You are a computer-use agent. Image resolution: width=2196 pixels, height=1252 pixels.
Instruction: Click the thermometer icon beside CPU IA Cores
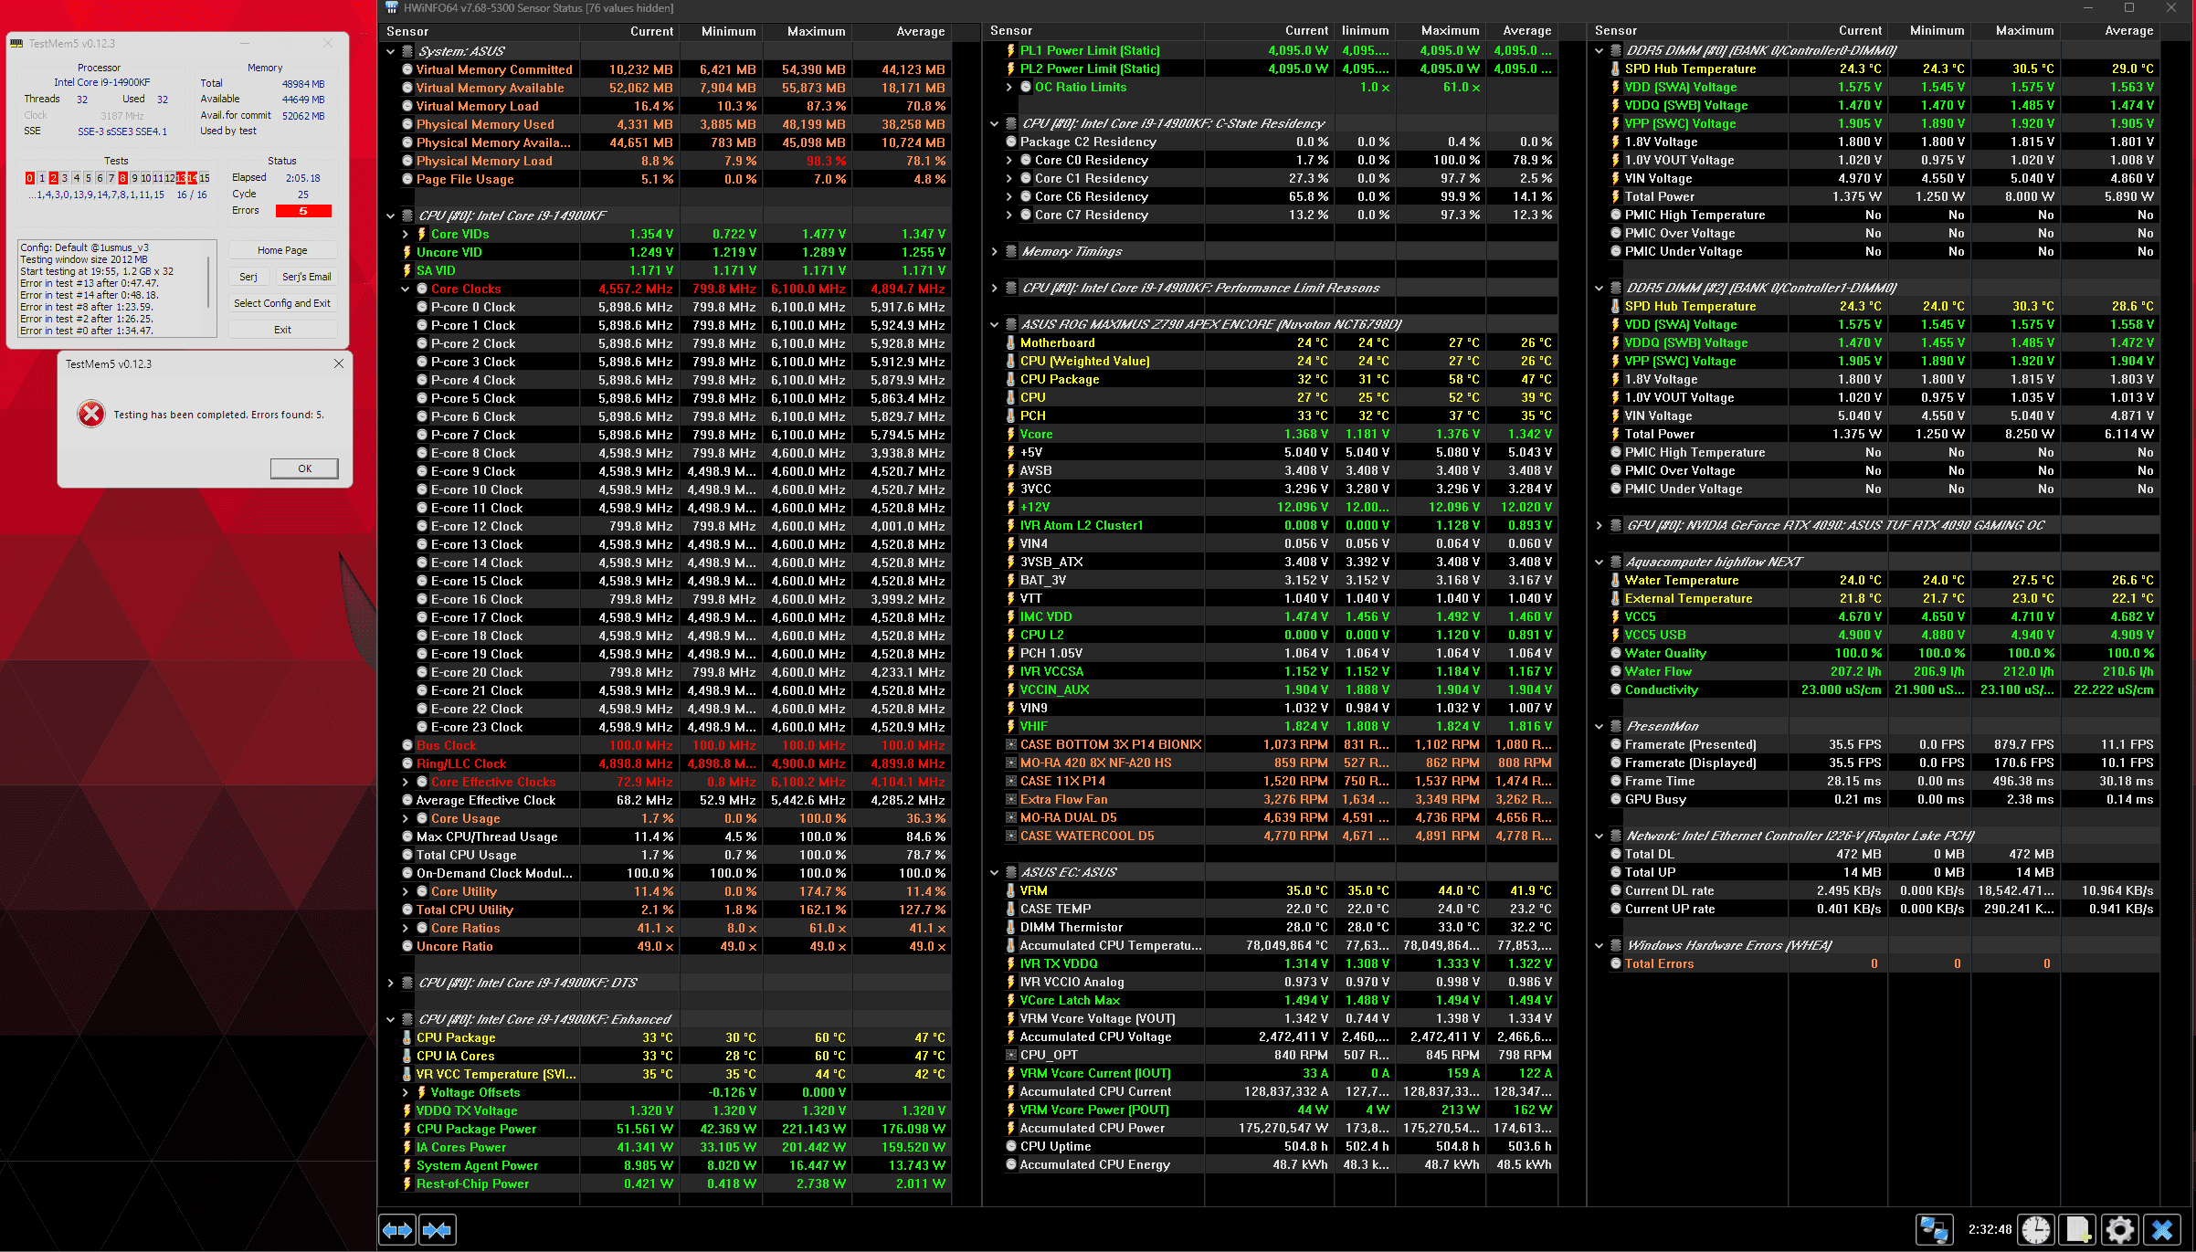pyautogui.click(x=406, y=1056)
